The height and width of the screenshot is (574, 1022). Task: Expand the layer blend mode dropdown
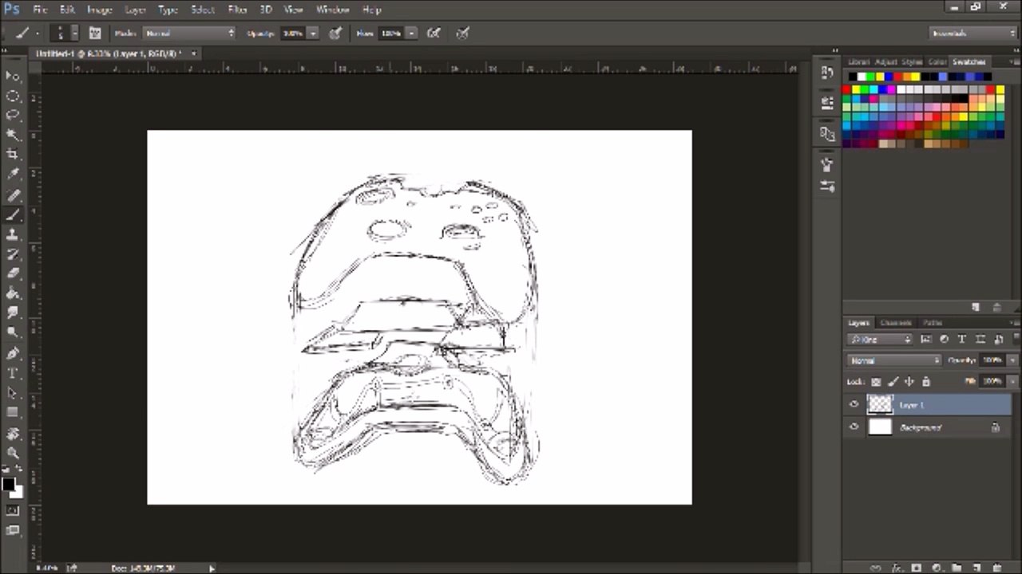point(895,360)
